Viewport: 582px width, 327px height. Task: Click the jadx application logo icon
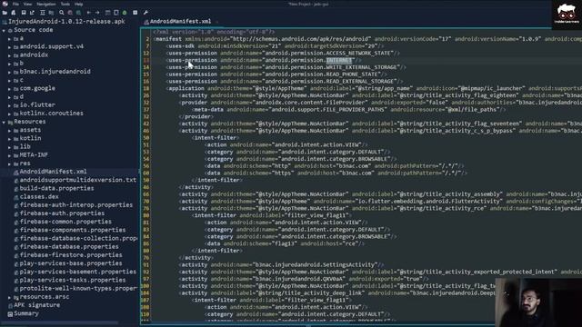[x=5, y=4]
